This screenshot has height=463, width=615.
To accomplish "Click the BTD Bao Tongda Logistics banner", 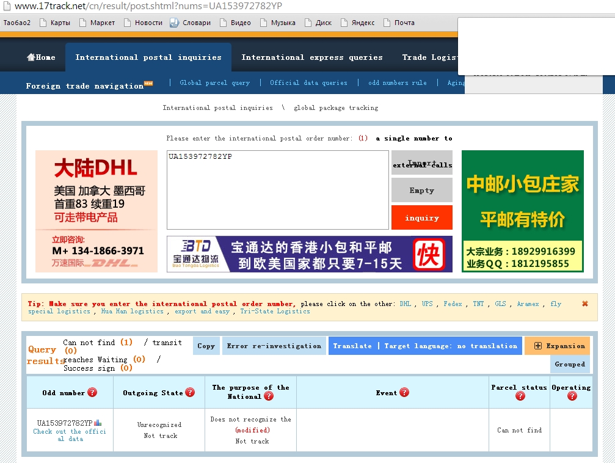I will click(310, 254).
